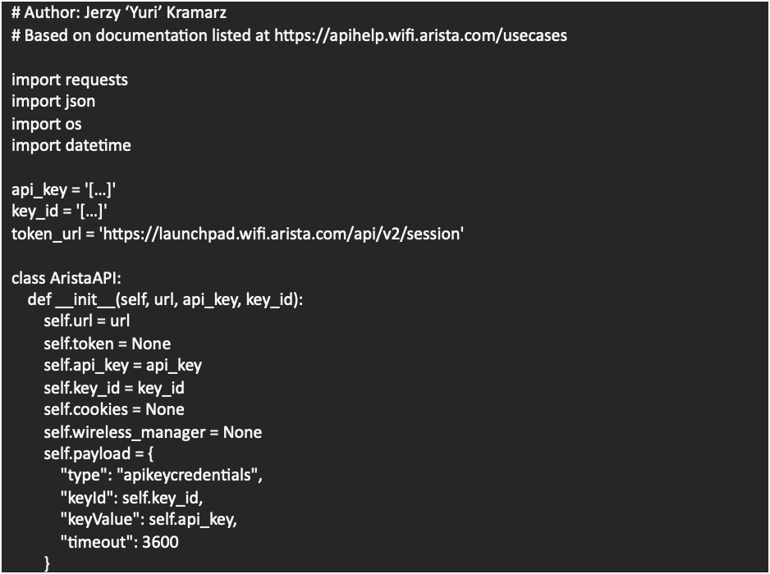Click the key_id variable assignment line

[60, 212]
